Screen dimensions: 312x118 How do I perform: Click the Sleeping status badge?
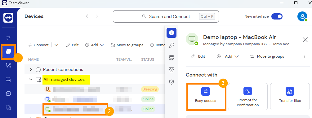pos(150,89)
